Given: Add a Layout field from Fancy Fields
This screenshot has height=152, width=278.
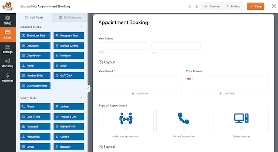Looking at the screenshot, I should click(35, 147).
